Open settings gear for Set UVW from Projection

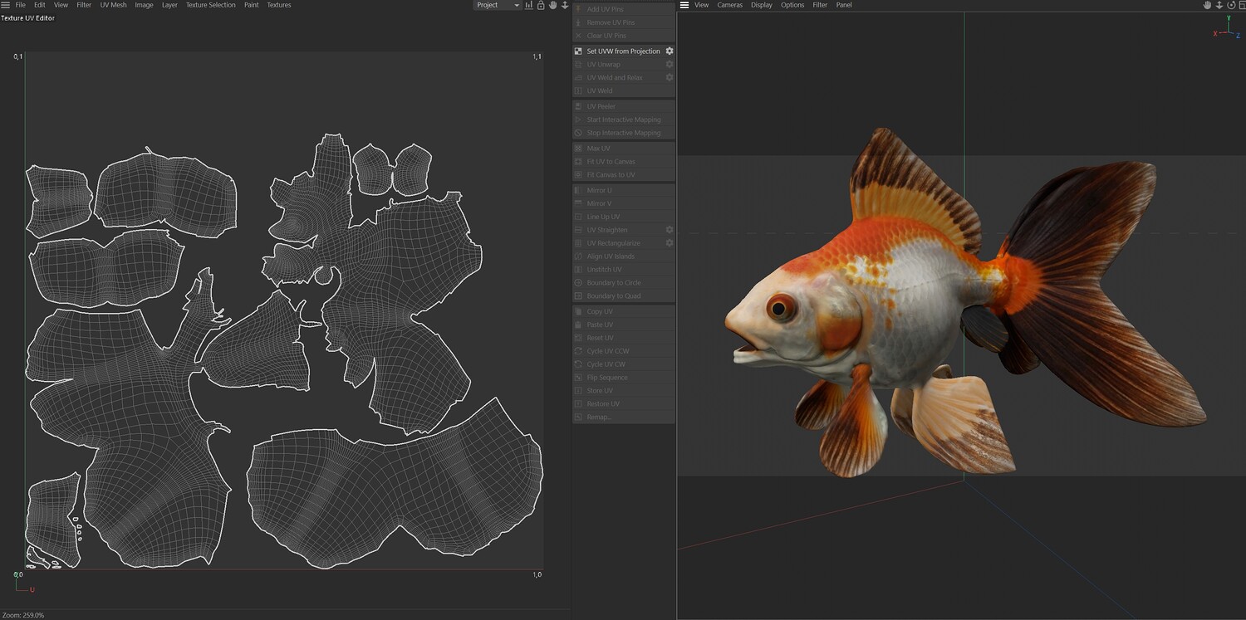[670, 51]
